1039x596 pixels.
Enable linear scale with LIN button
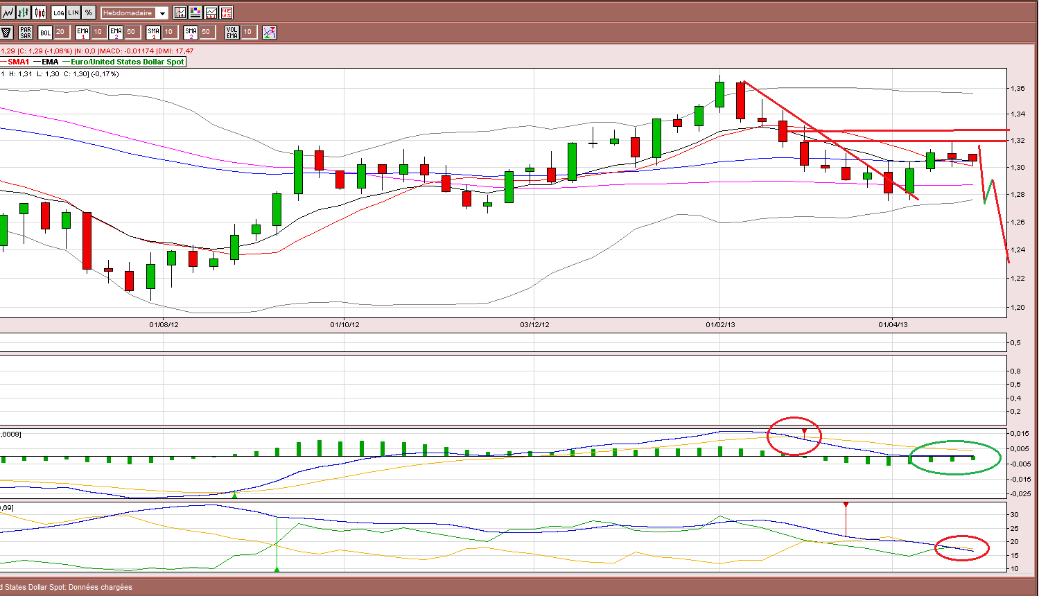coord(73,12)
